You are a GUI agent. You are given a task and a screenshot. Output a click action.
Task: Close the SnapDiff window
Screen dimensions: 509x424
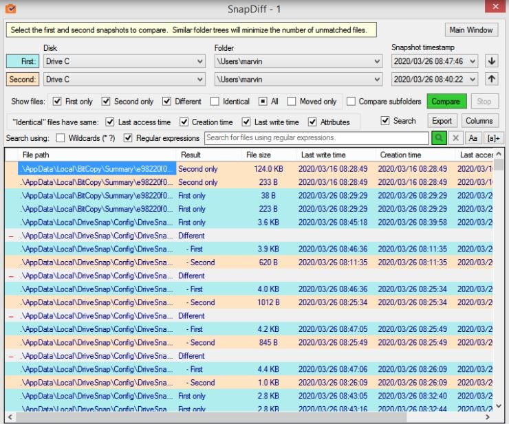pyautogui.click(x=495, y=6)
